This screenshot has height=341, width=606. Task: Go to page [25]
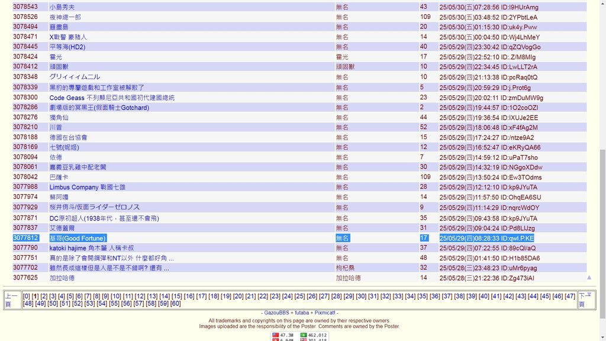tap(299, 296)
